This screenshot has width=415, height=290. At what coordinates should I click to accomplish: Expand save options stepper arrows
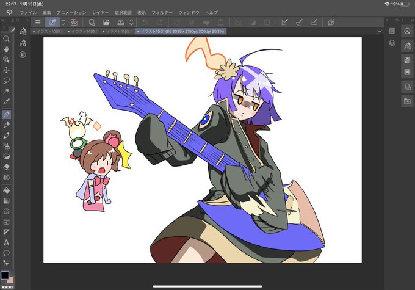pos(132,22)
